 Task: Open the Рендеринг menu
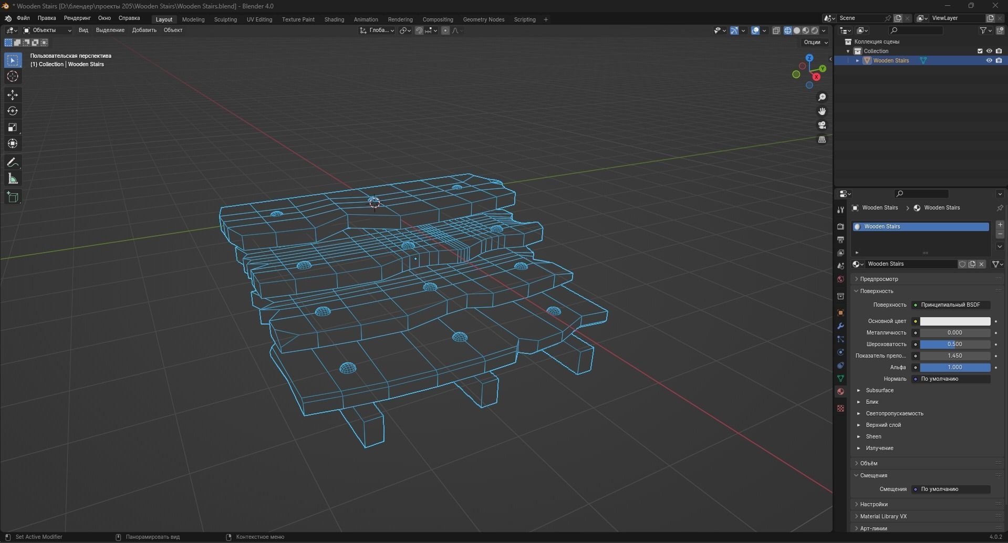[x=77, y=18]
